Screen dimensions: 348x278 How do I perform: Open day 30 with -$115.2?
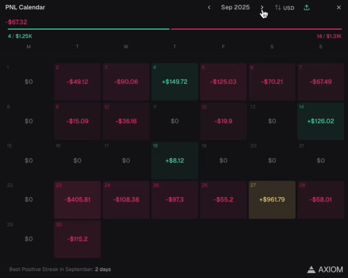(x=77, y=239)
